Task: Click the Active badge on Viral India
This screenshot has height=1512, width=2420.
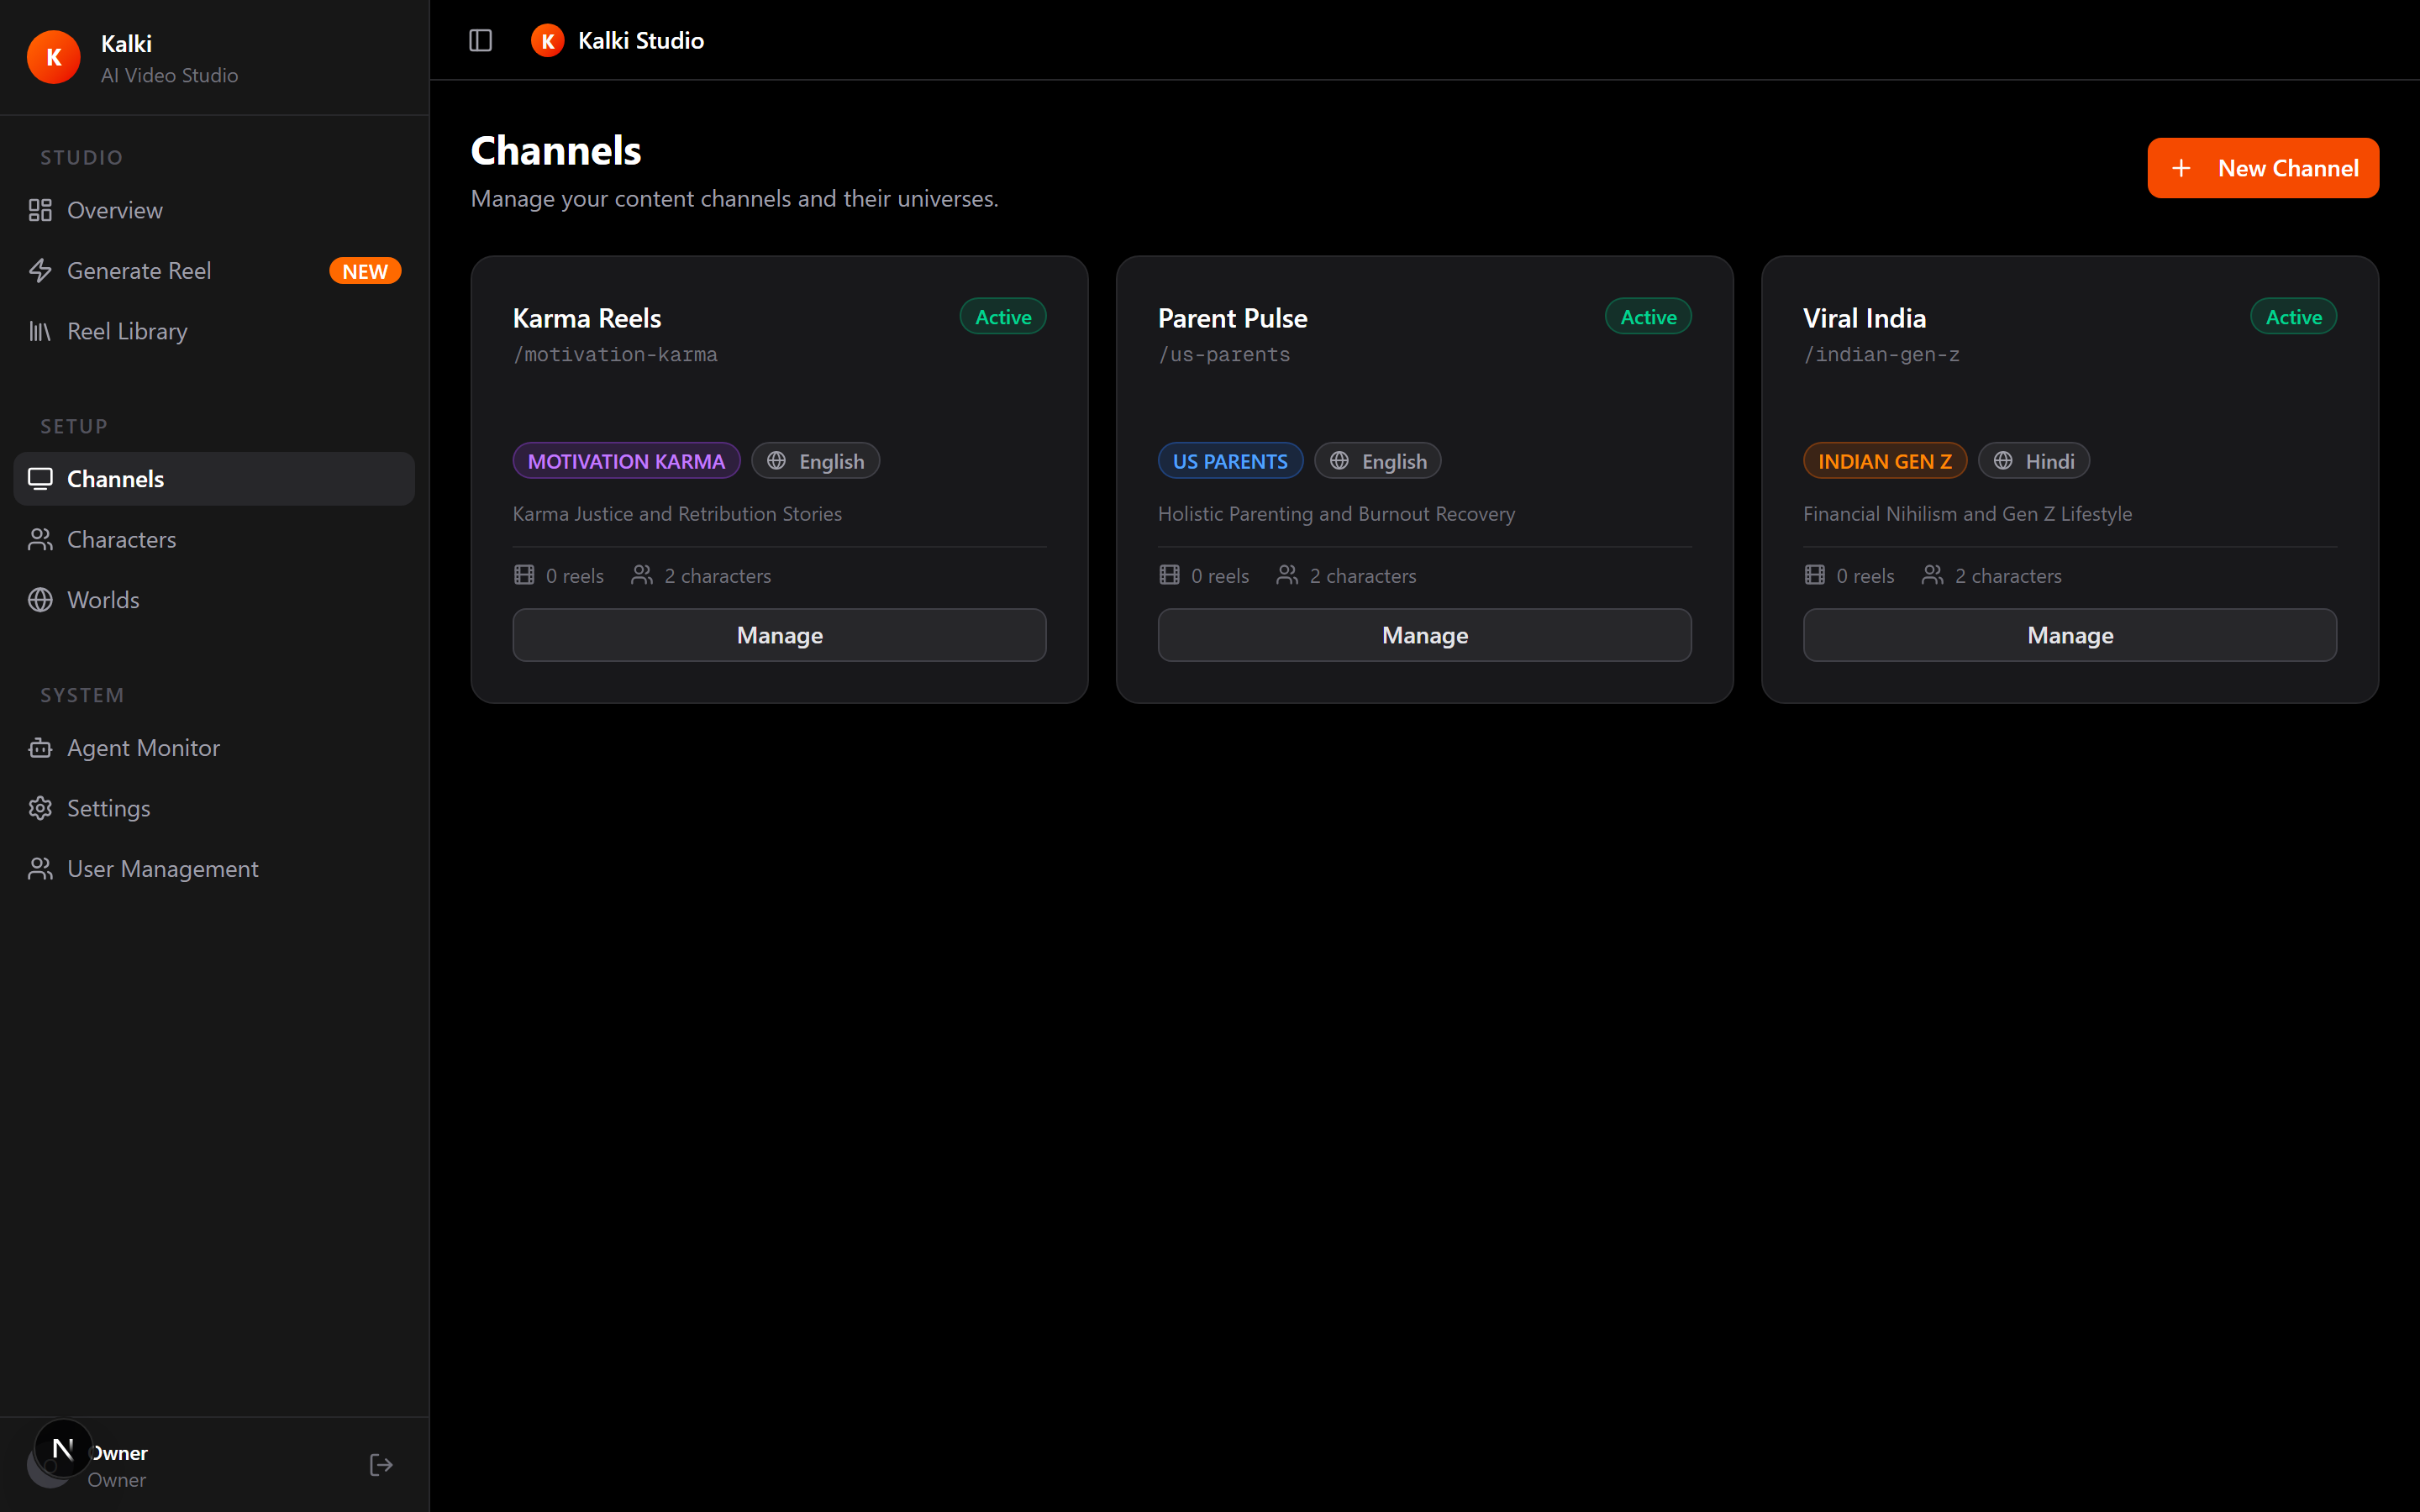Action: (2294, 317)
